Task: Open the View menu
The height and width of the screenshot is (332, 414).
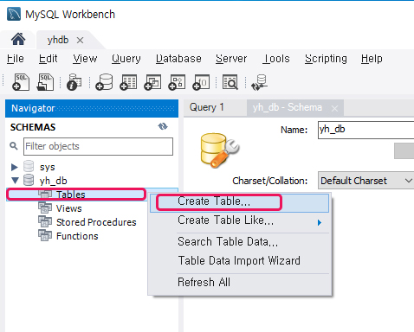Action: pyautogui.click(x=85, y=59)
